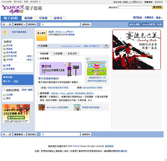Click the bottom toolbar search mail button
The image size is (167, 161).
86,134
